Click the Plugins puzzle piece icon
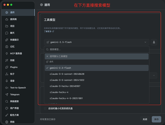 point(7,67)
